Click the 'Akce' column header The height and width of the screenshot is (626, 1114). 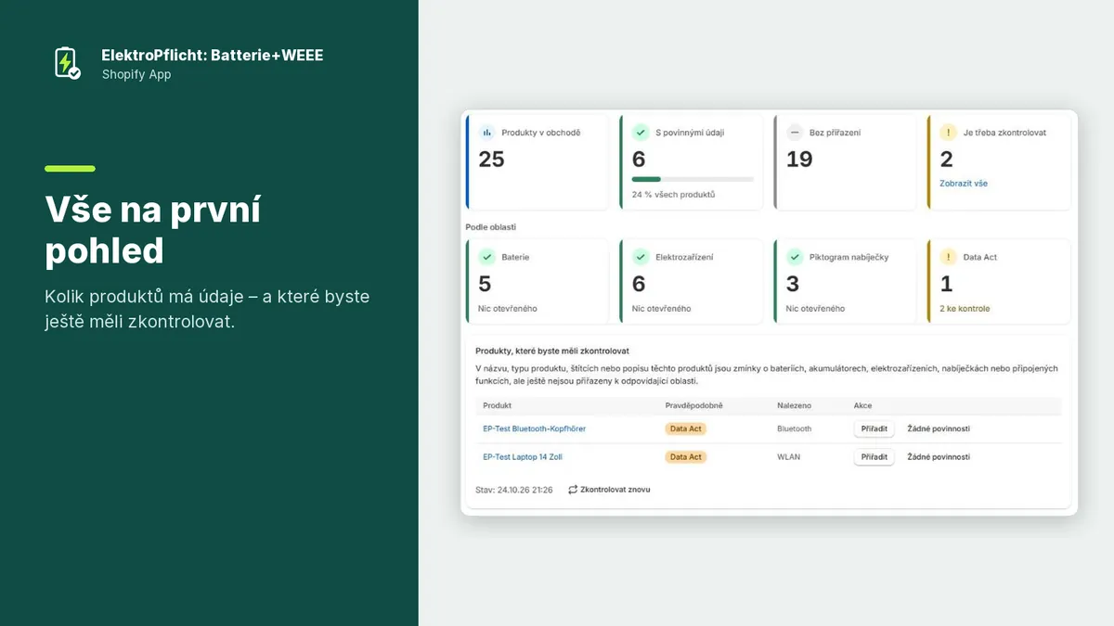863,405
